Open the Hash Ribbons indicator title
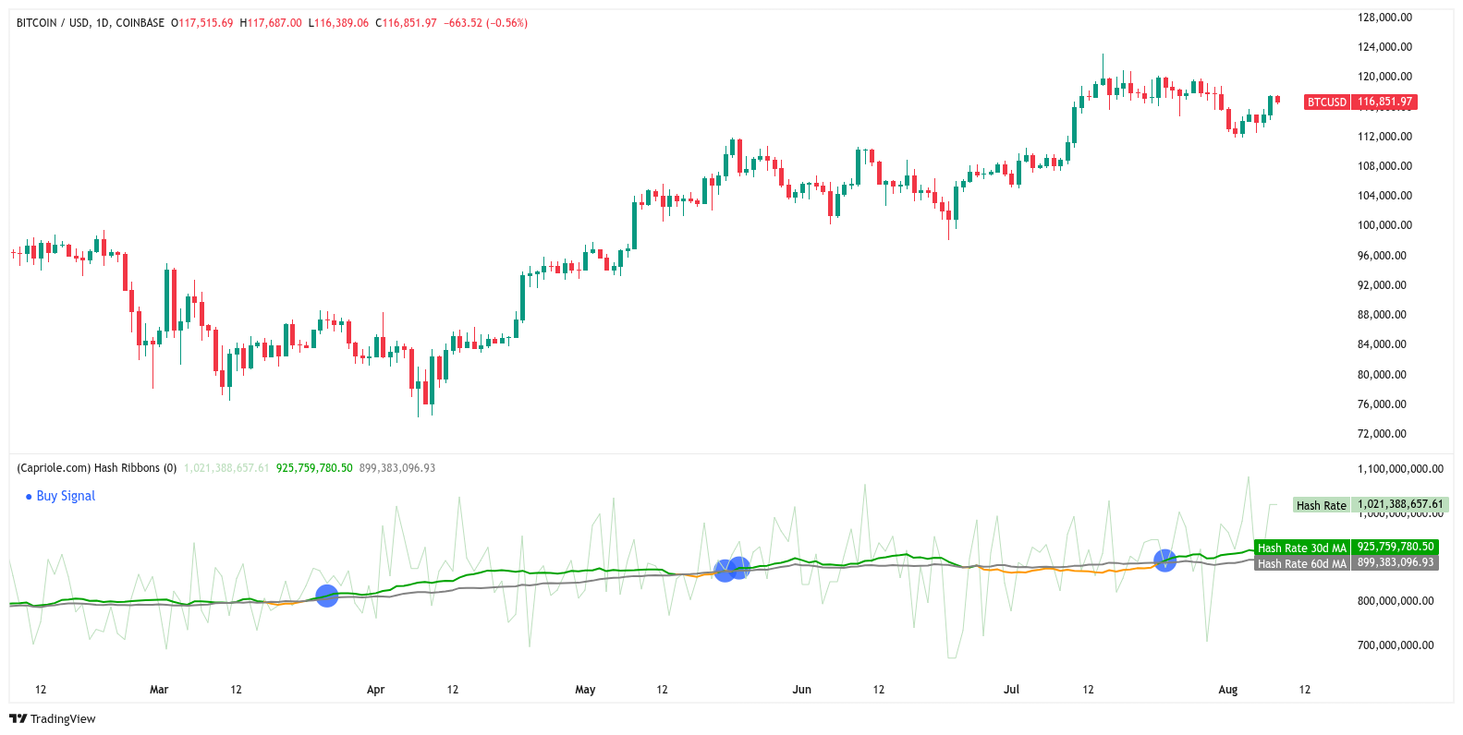The width and height of the screenshot is (1463, 735). point(96,468)
